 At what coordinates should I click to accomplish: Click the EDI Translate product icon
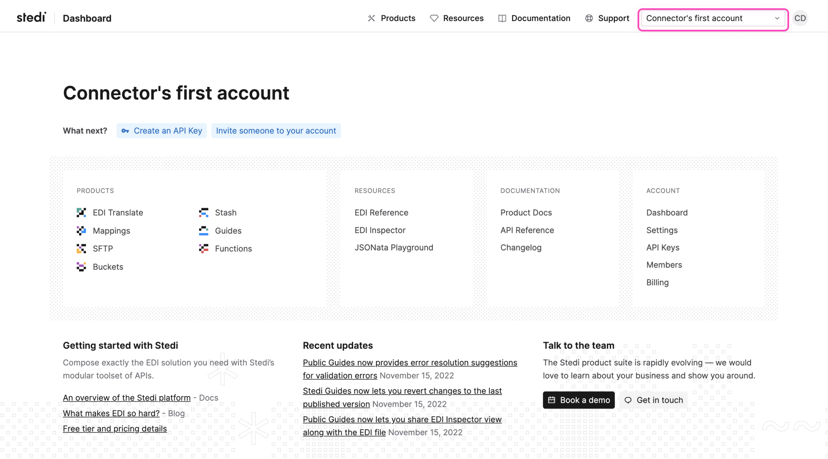pyautogui.click(x=81, y=213)
